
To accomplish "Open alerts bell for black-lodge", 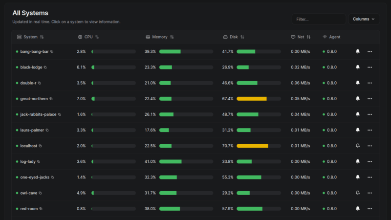I will (x=357, y=67).
